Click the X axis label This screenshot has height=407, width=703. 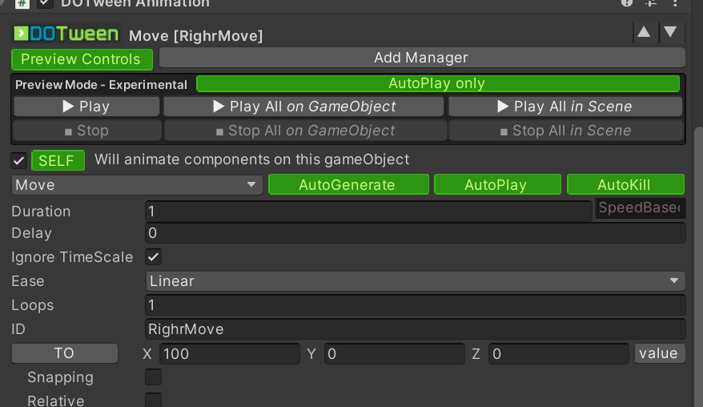coord(147,354)
